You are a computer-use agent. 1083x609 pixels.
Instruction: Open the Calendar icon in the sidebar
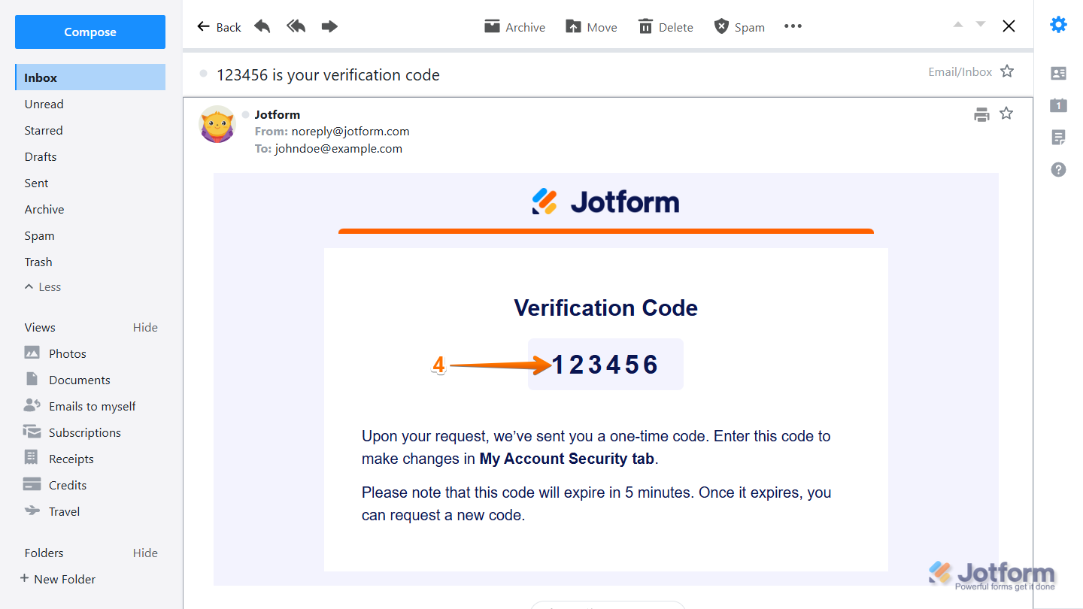click(1058, 105)
